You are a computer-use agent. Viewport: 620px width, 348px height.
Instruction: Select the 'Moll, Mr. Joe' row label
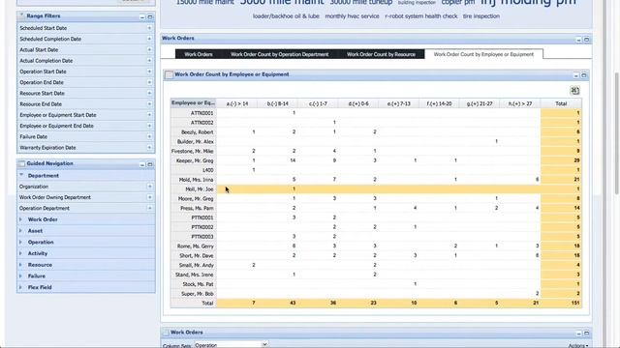(x=200, y=189)
